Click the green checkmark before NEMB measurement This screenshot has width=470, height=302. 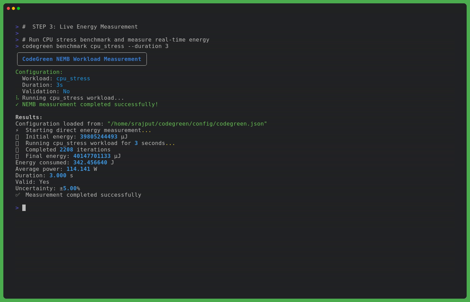click(x=17, y=104)
